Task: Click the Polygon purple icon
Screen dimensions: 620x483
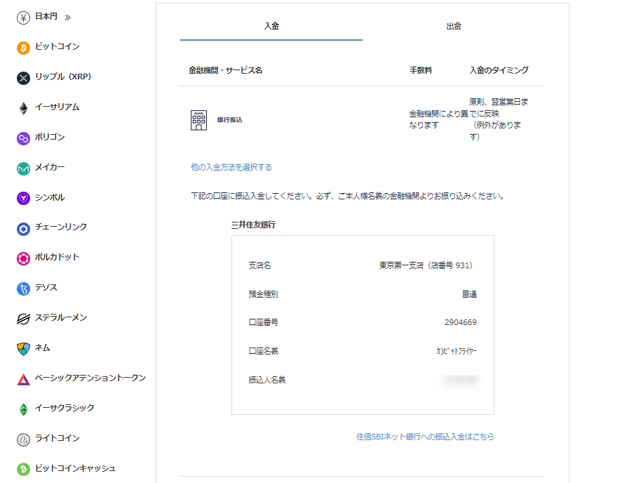Action: pos(23,138)
